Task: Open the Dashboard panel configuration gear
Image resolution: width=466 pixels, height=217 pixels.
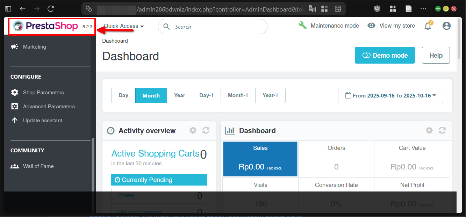Action: pos(429,130)
